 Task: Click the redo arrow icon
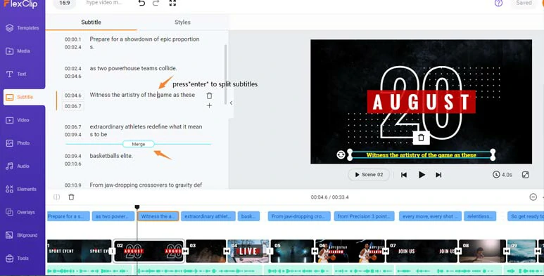tap(156, 3)
